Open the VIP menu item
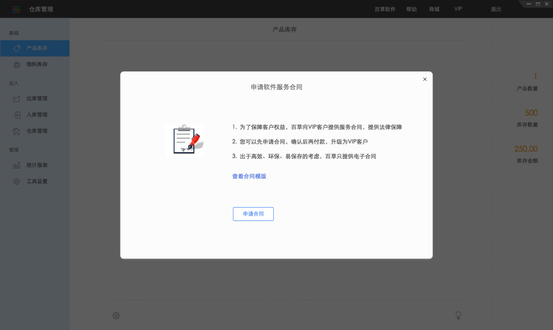The width and height of the screenshot is (553, 330). click(x=458, y=9)
